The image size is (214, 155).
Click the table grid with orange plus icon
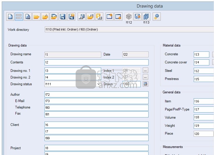click(118, 17)
